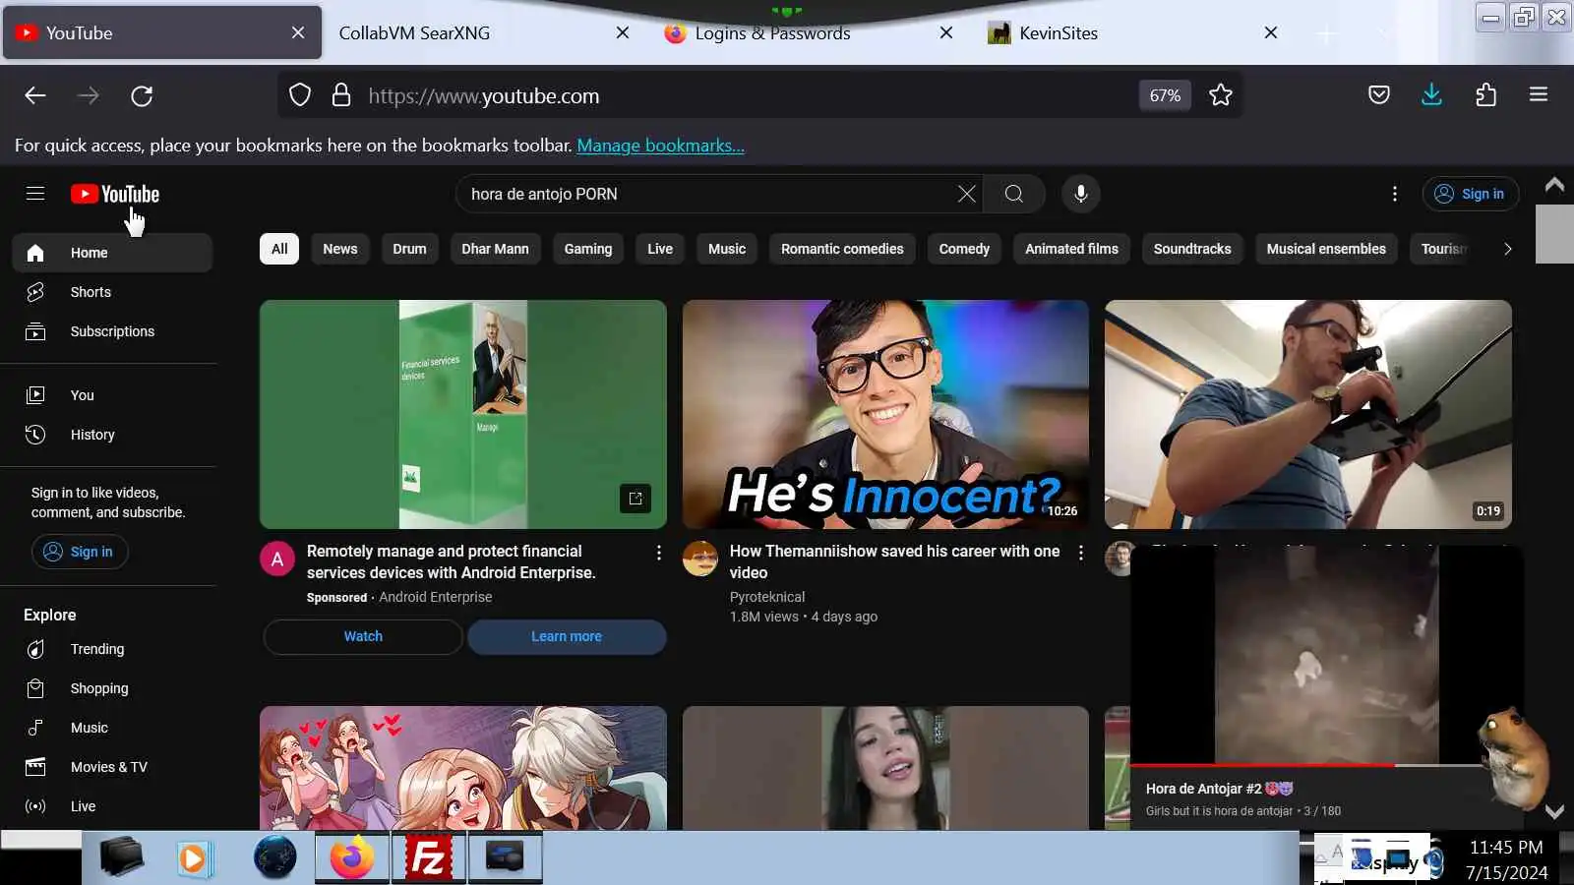Open Live under Explore
Screen dimensions: 1574x885
pyautogui.click(x=112, y=806)
